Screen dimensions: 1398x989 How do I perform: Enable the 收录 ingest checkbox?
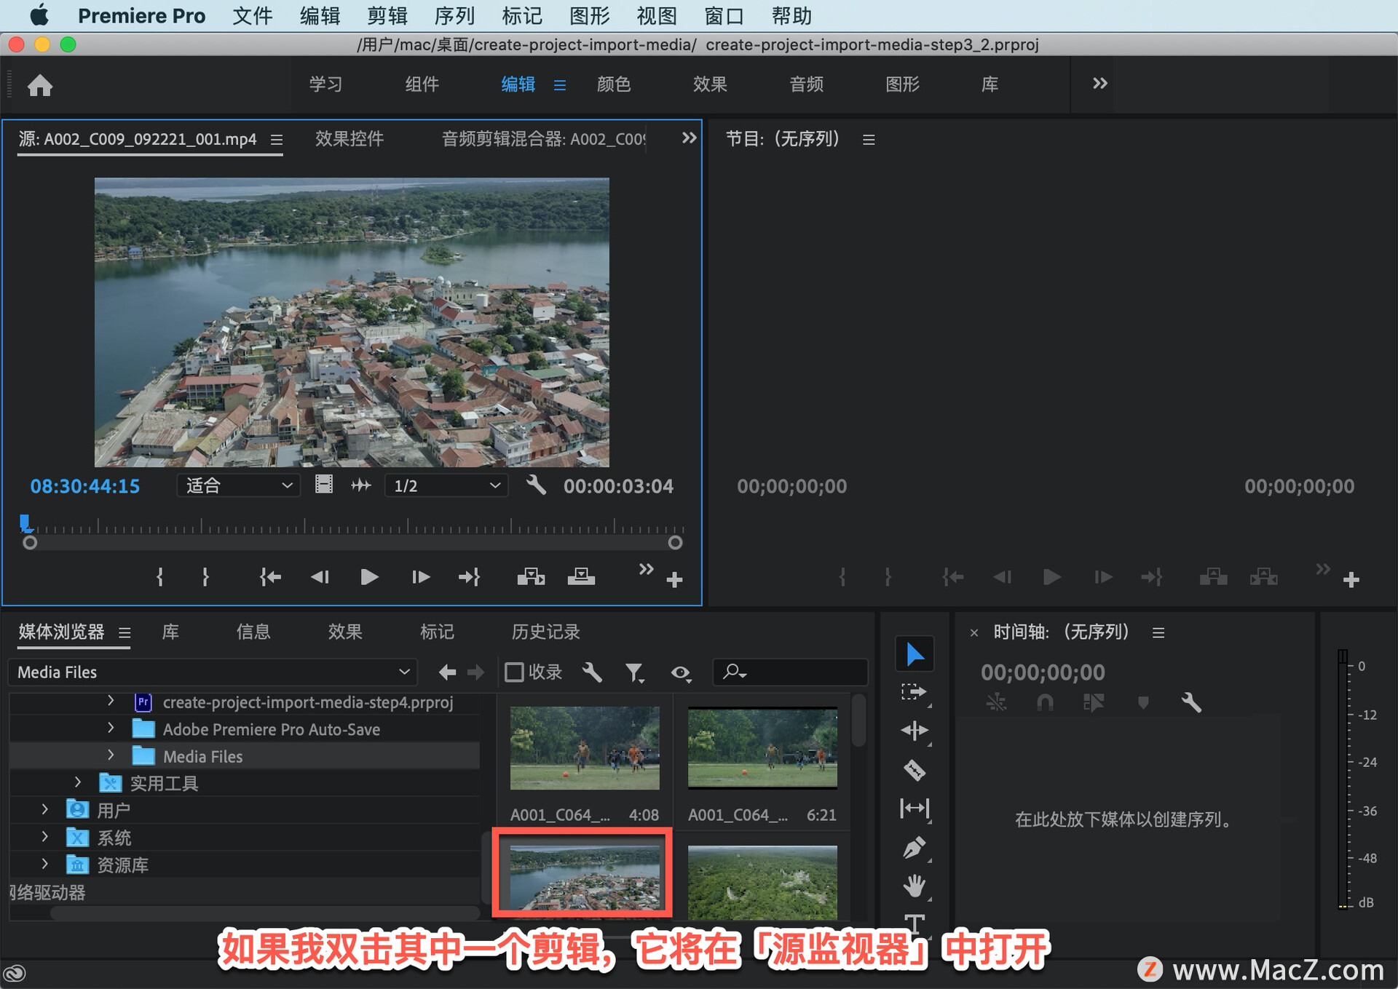click(x=514, y=672)
